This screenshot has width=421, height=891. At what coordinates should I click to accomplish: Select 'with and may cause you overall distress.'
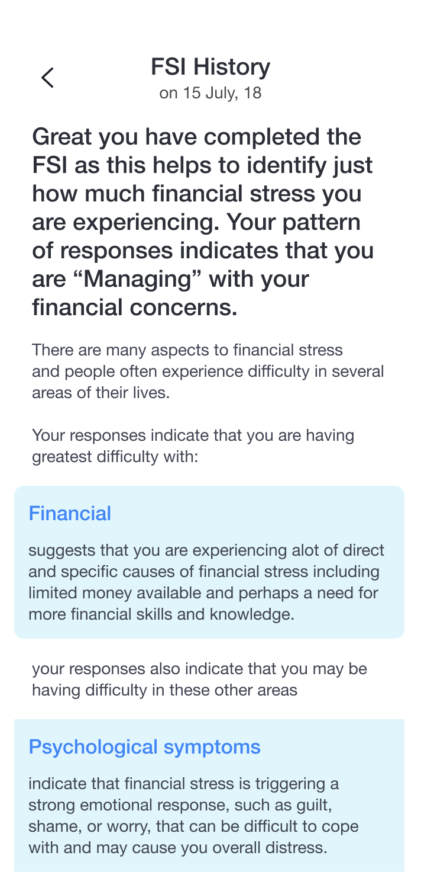[177, 848]
